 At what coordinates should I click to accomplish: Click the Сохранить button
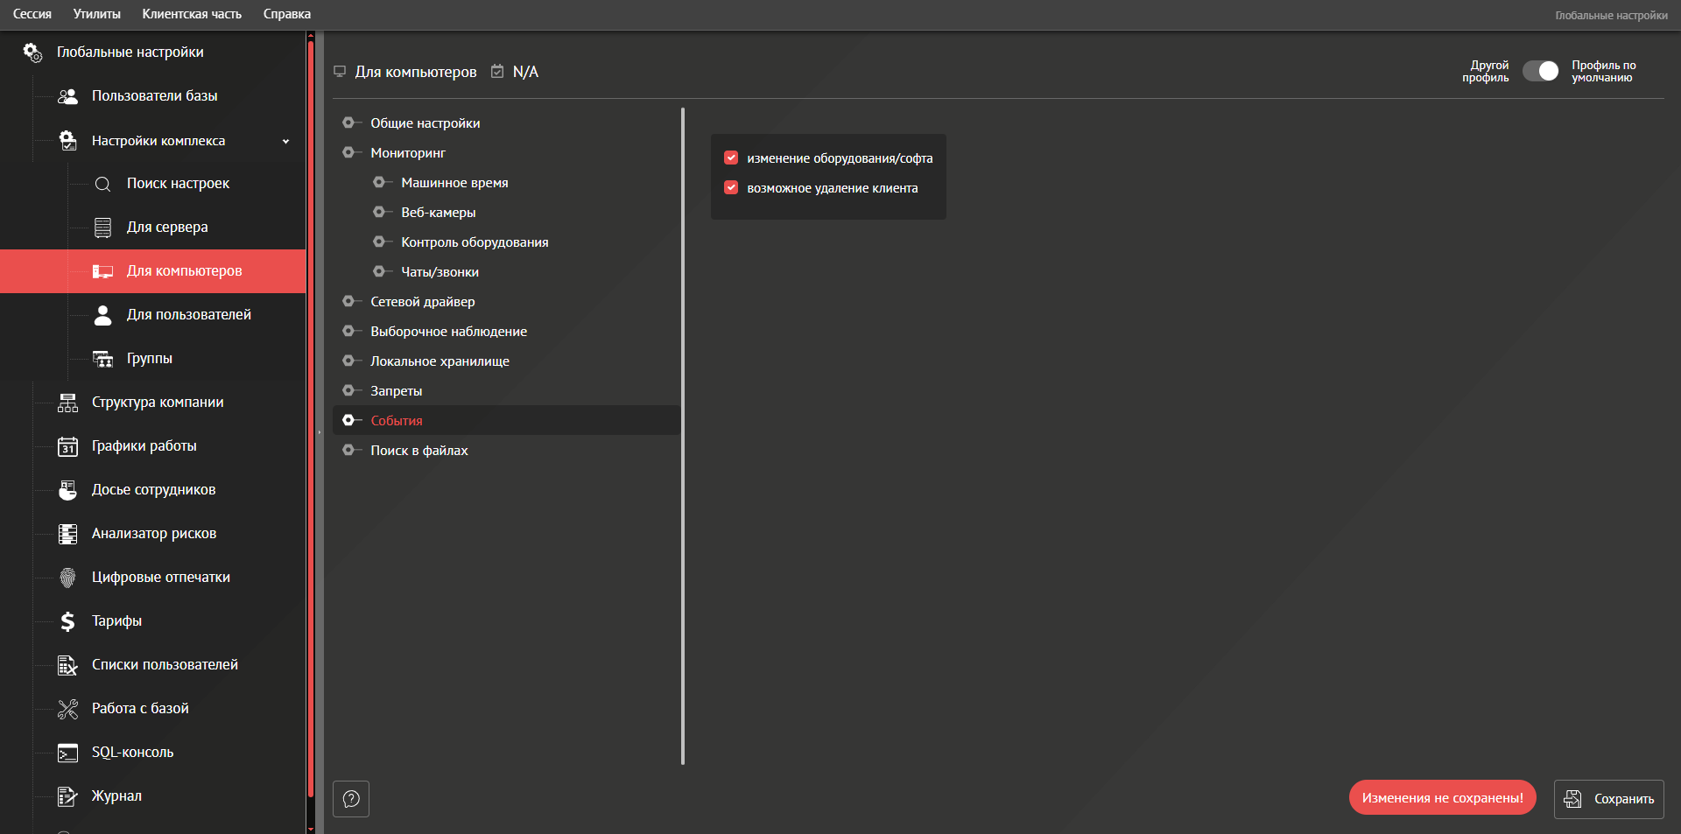(x=1608, y=798)
